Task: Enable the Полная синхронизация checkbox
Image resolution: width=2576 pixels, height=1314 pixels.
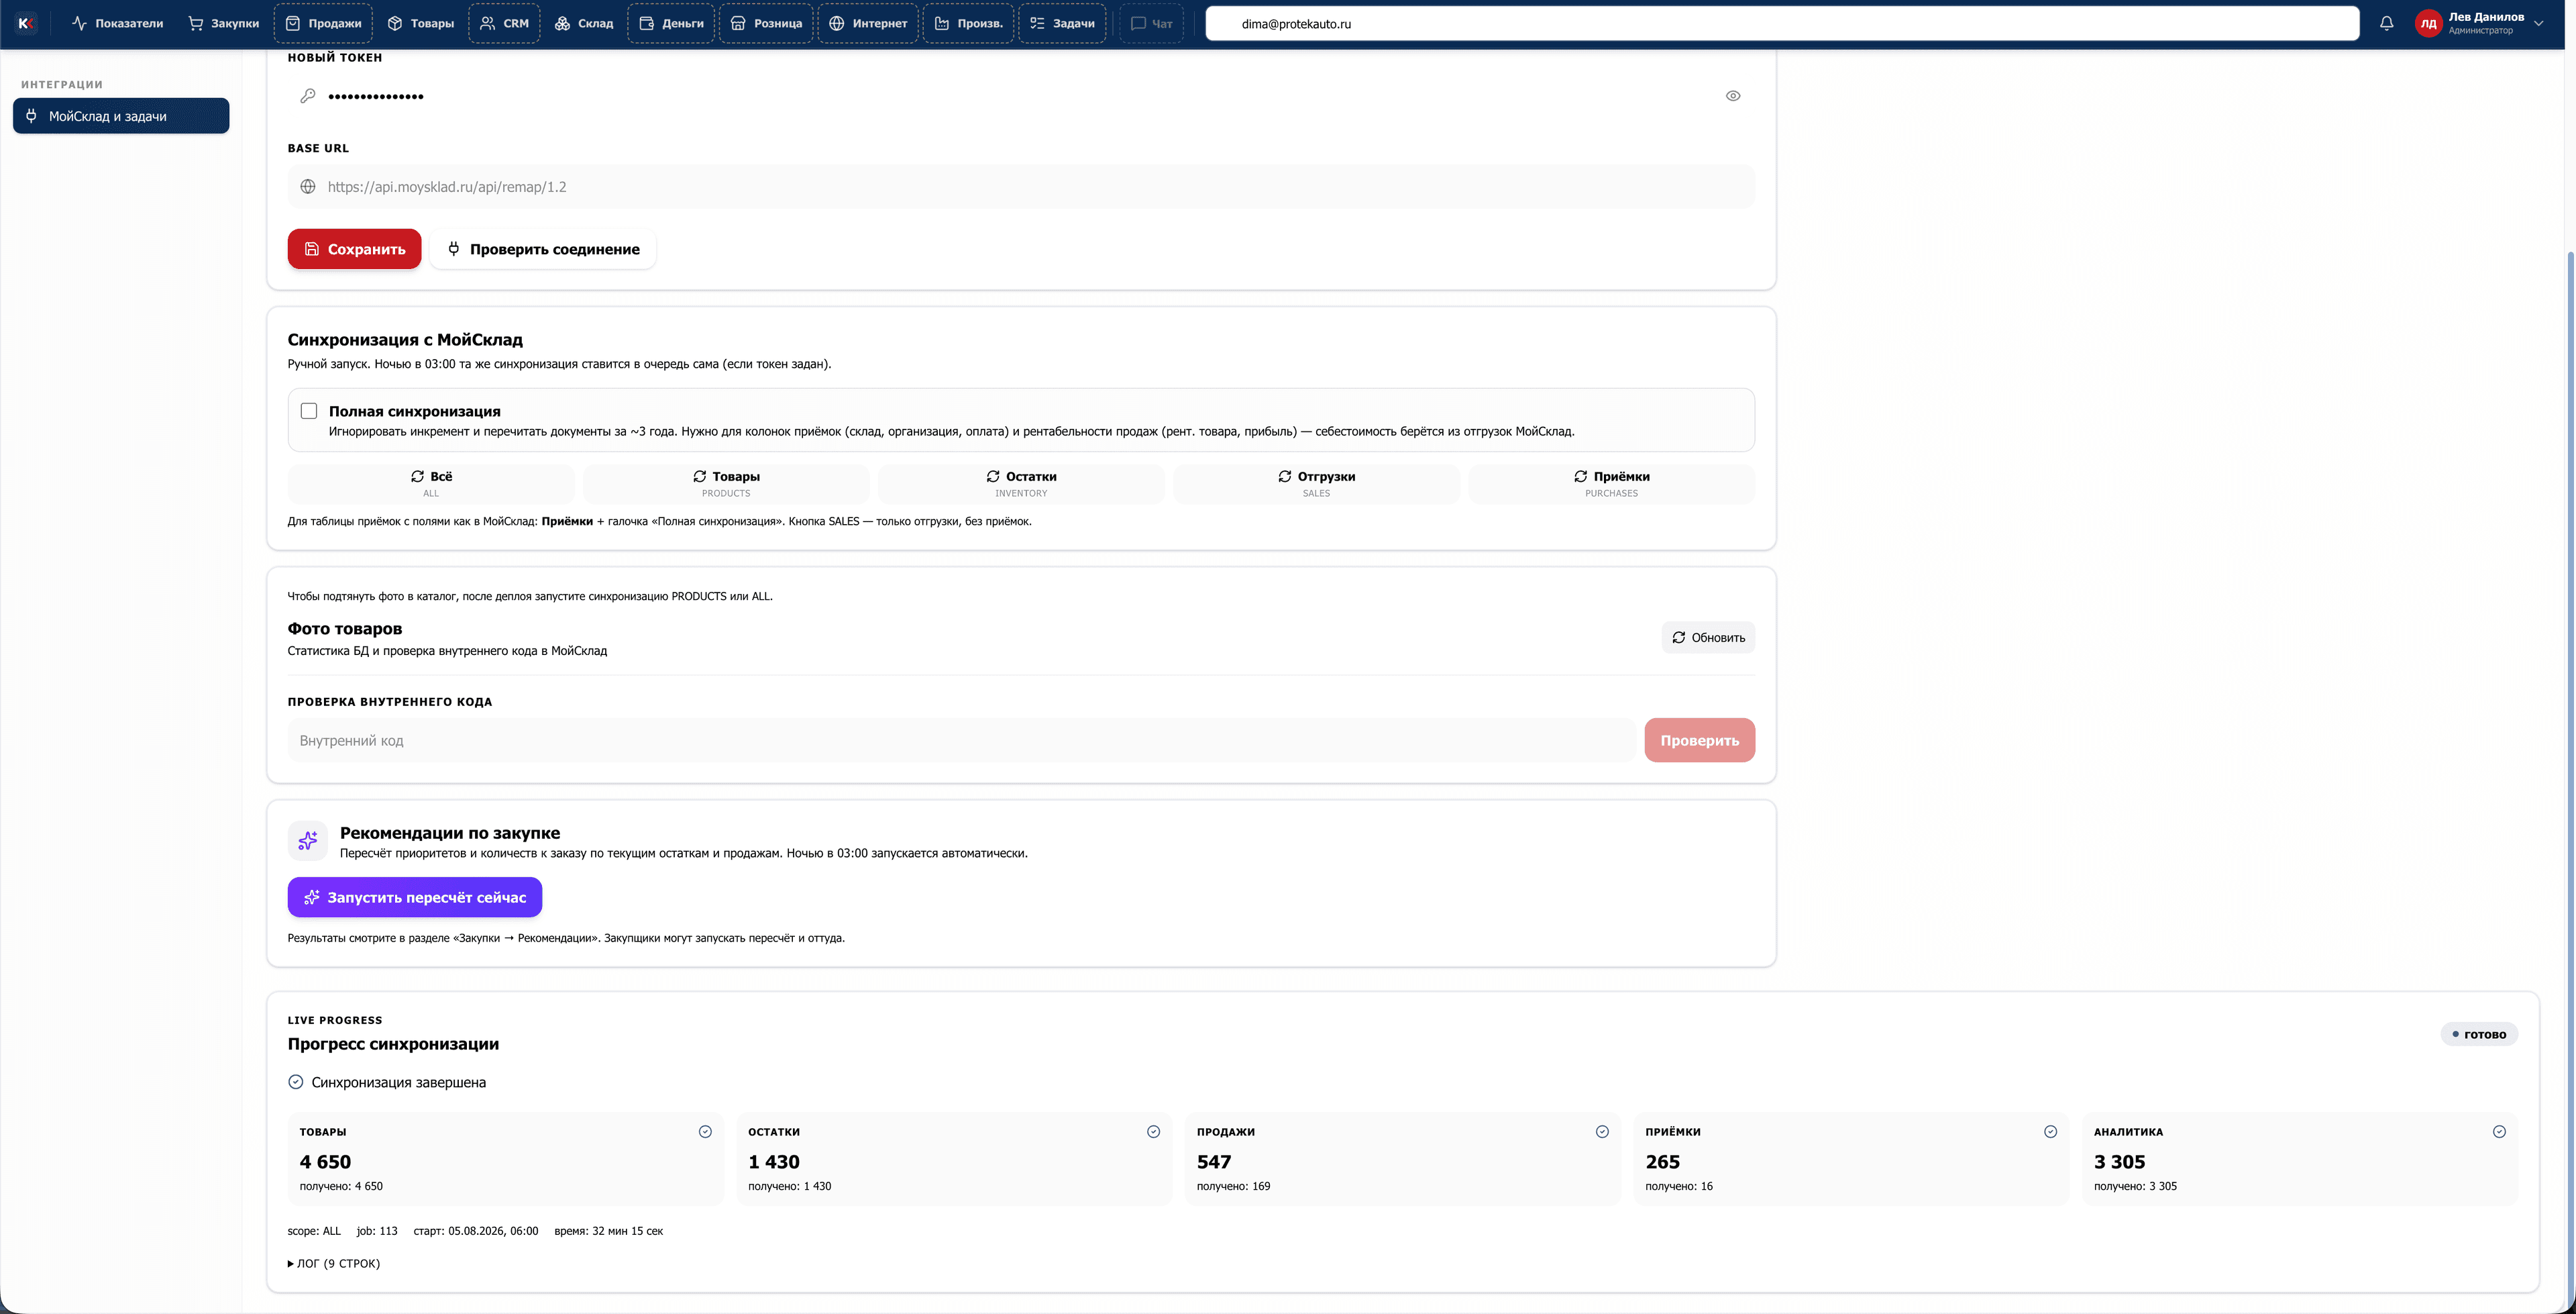Action: [x=309, y=411]
